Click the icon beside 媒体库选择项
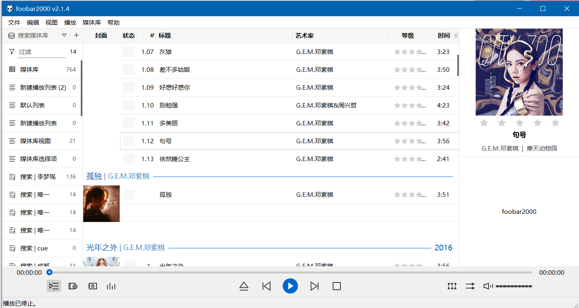 (x=12, y=159)
